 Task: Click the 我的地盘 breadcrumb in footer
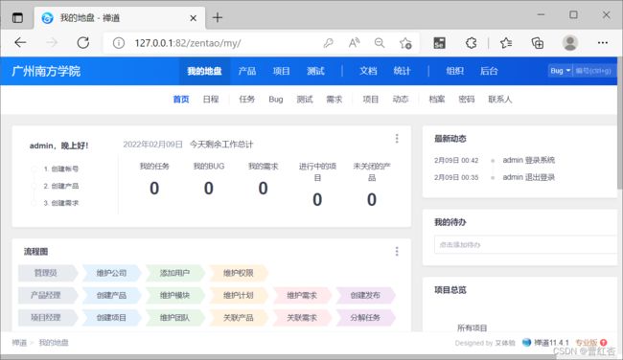54,342
